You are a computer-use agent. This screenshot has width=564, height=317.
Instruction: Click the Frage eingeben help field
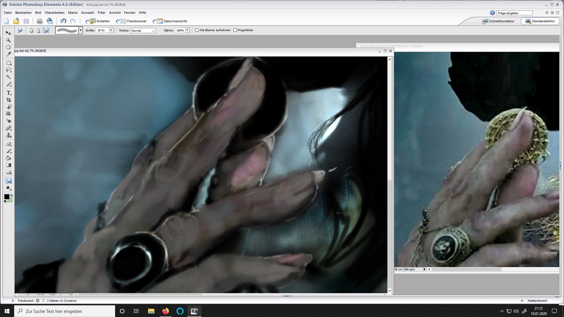[514, 13]
